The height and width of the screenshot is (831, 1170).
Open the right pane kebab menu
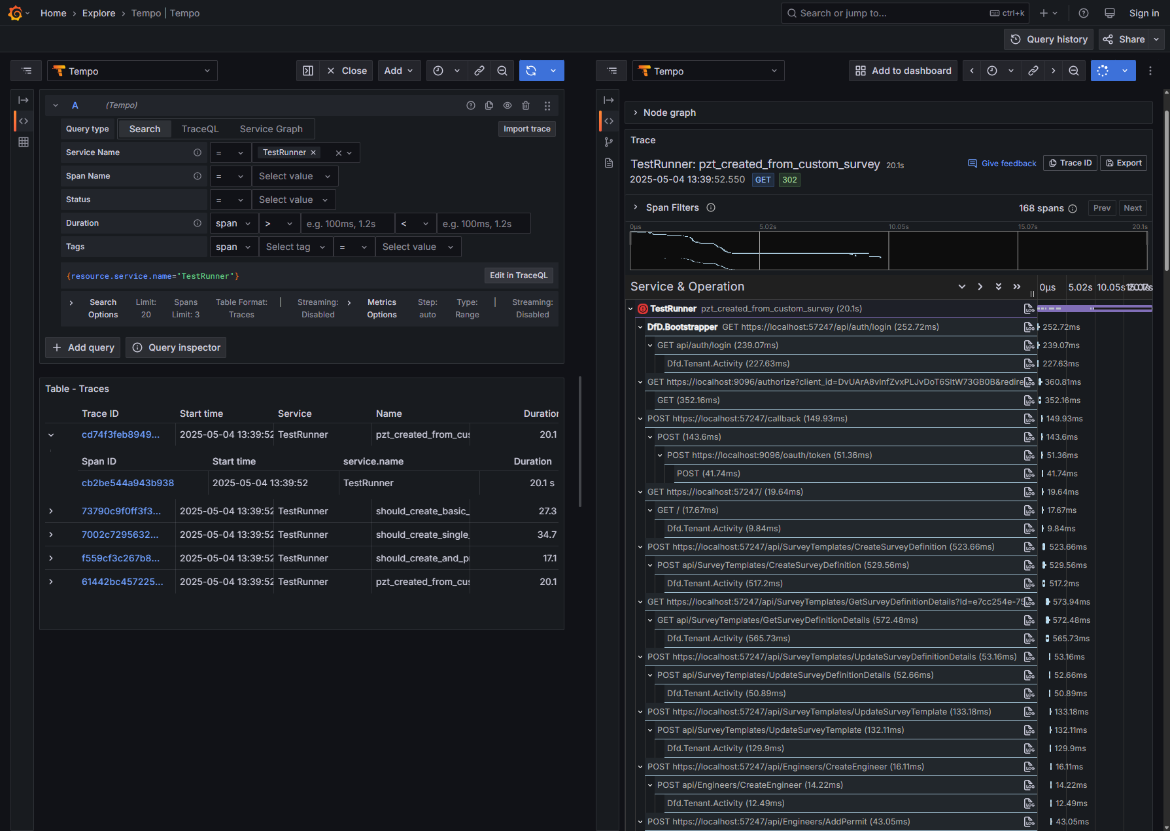[x=1150, y=71]
